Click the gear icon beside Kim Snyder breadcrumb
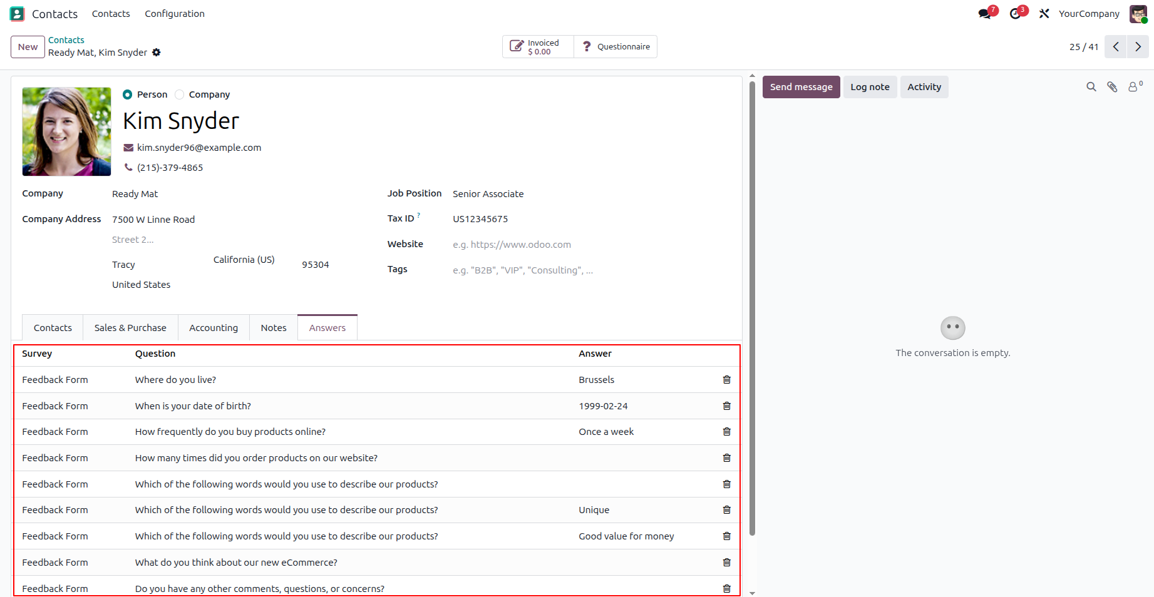This screenshot has width=1154, height=597. pos(157,53)
